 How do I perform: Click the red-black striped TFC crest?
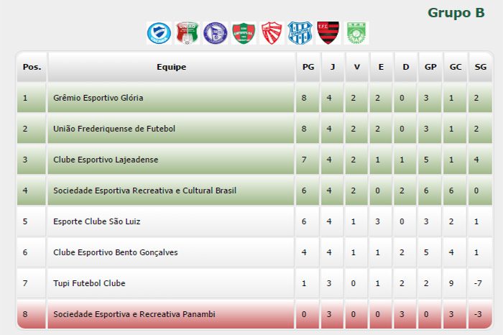point(328,33)
